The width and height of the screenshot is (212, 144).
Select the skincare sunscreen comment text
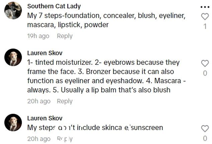coord(95,128)
